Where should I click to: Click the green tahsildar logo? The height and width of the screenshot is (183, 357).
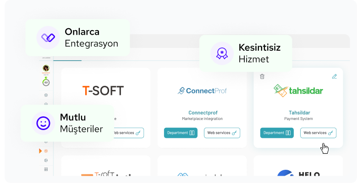[x=298, y=89]
